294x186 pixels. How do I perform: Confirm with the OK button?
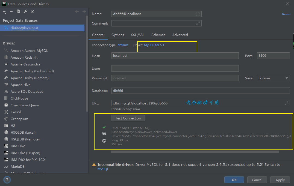pos(234,180)
